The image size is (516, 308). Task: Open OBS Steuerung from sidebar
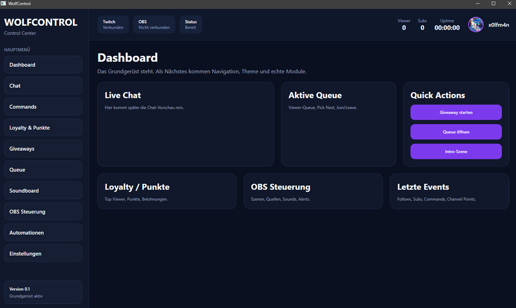43,211
